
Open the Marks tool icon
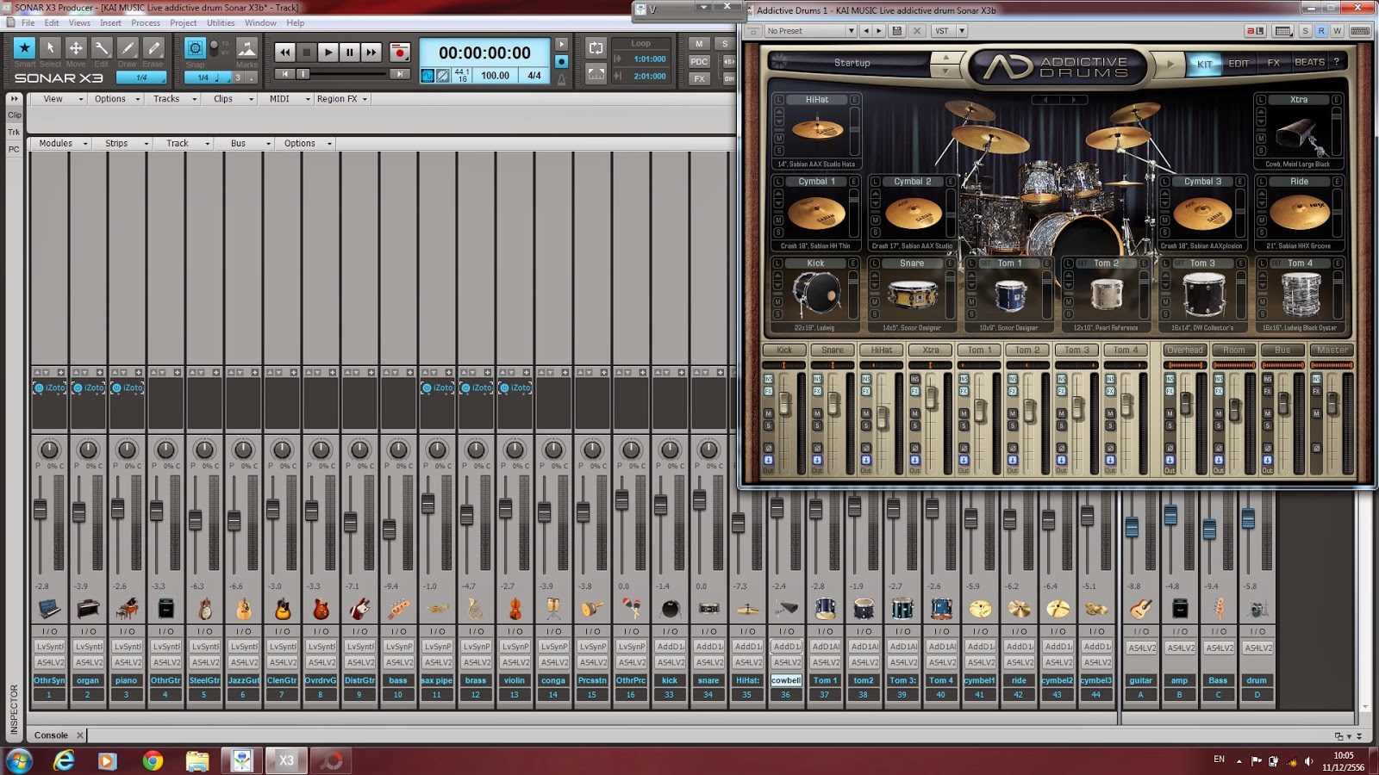click(x=246, y=48)
